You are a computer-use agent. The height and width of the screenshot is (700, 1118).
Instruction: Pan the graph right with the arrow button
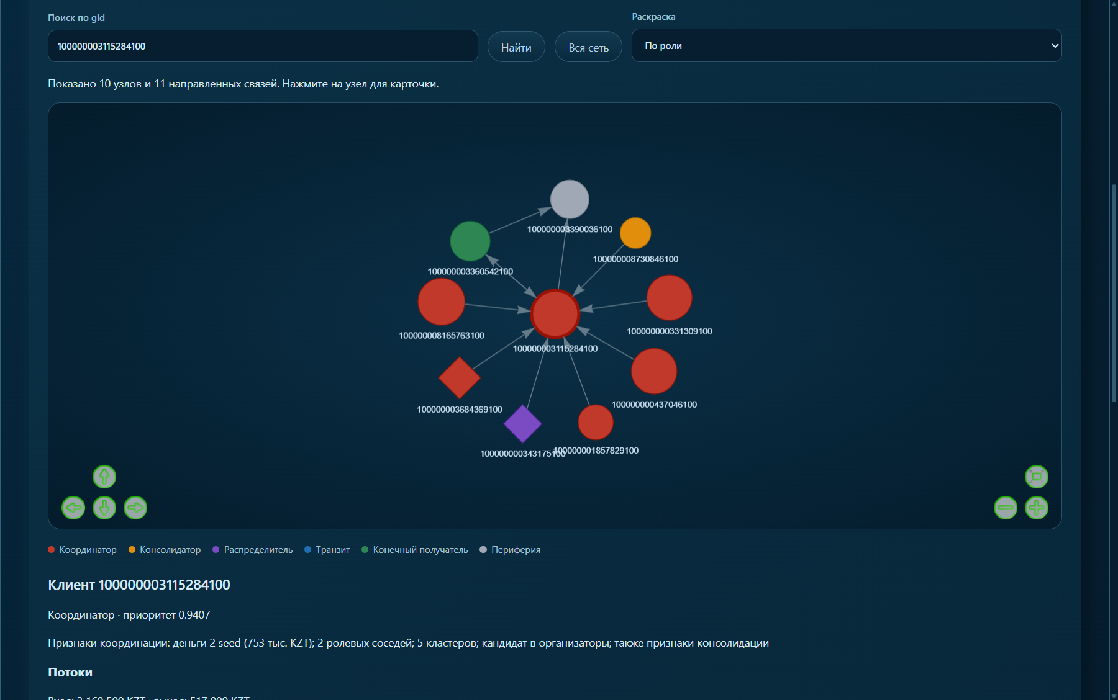click(x=135, y=508)
